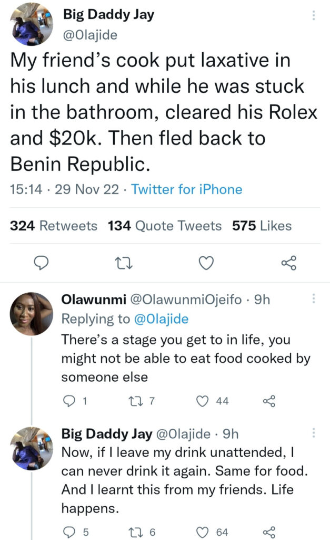Like Big Daddy Jay's reply with 64 likes
Image resolution: width=330 pixels, height=540 pixels.
coord(203,532)
